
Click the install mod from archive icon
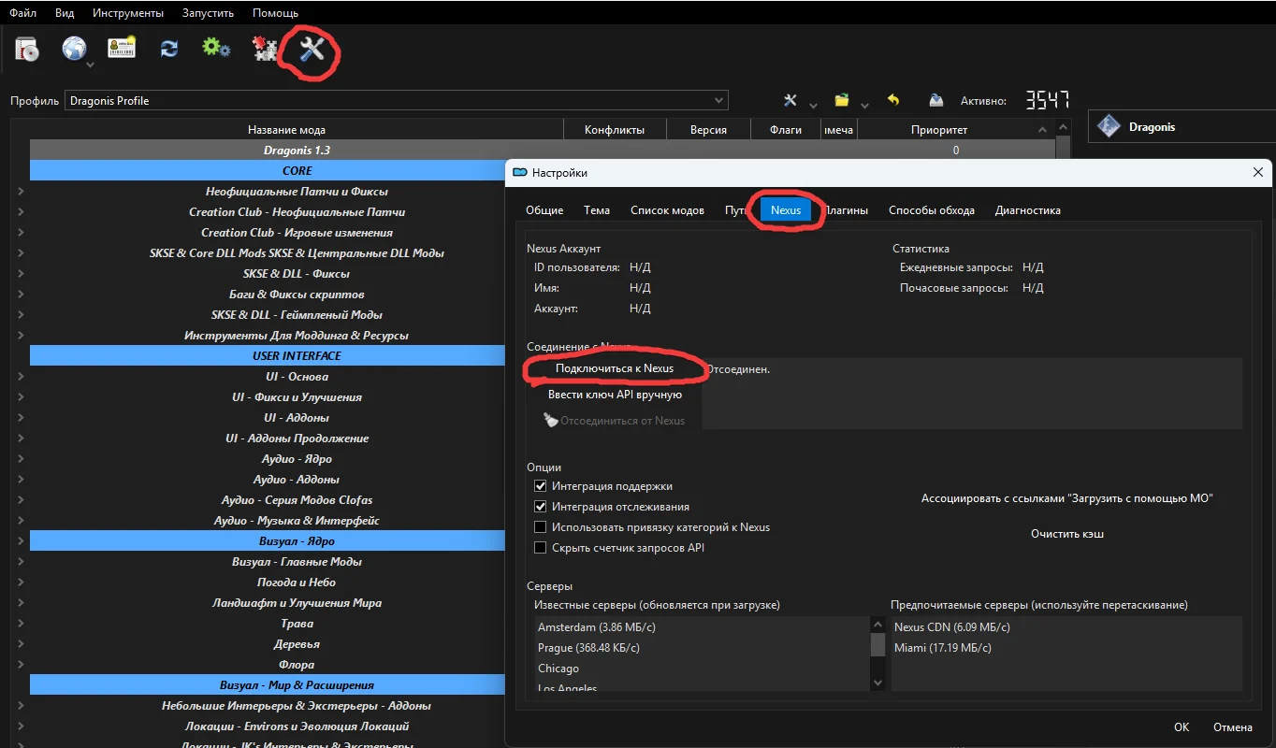[x=27, y=49]
